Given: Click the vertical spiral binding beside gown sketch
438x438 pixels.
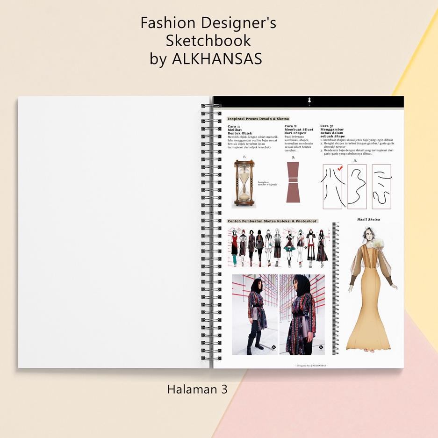Looking at the screenshot, I should coord(336,288).
